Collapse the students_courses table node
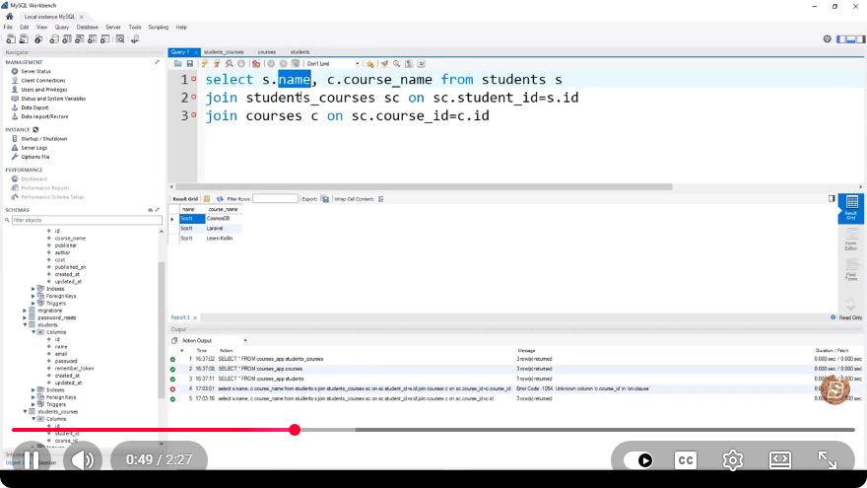The image size is (867, 488). (x=25, y=412)
